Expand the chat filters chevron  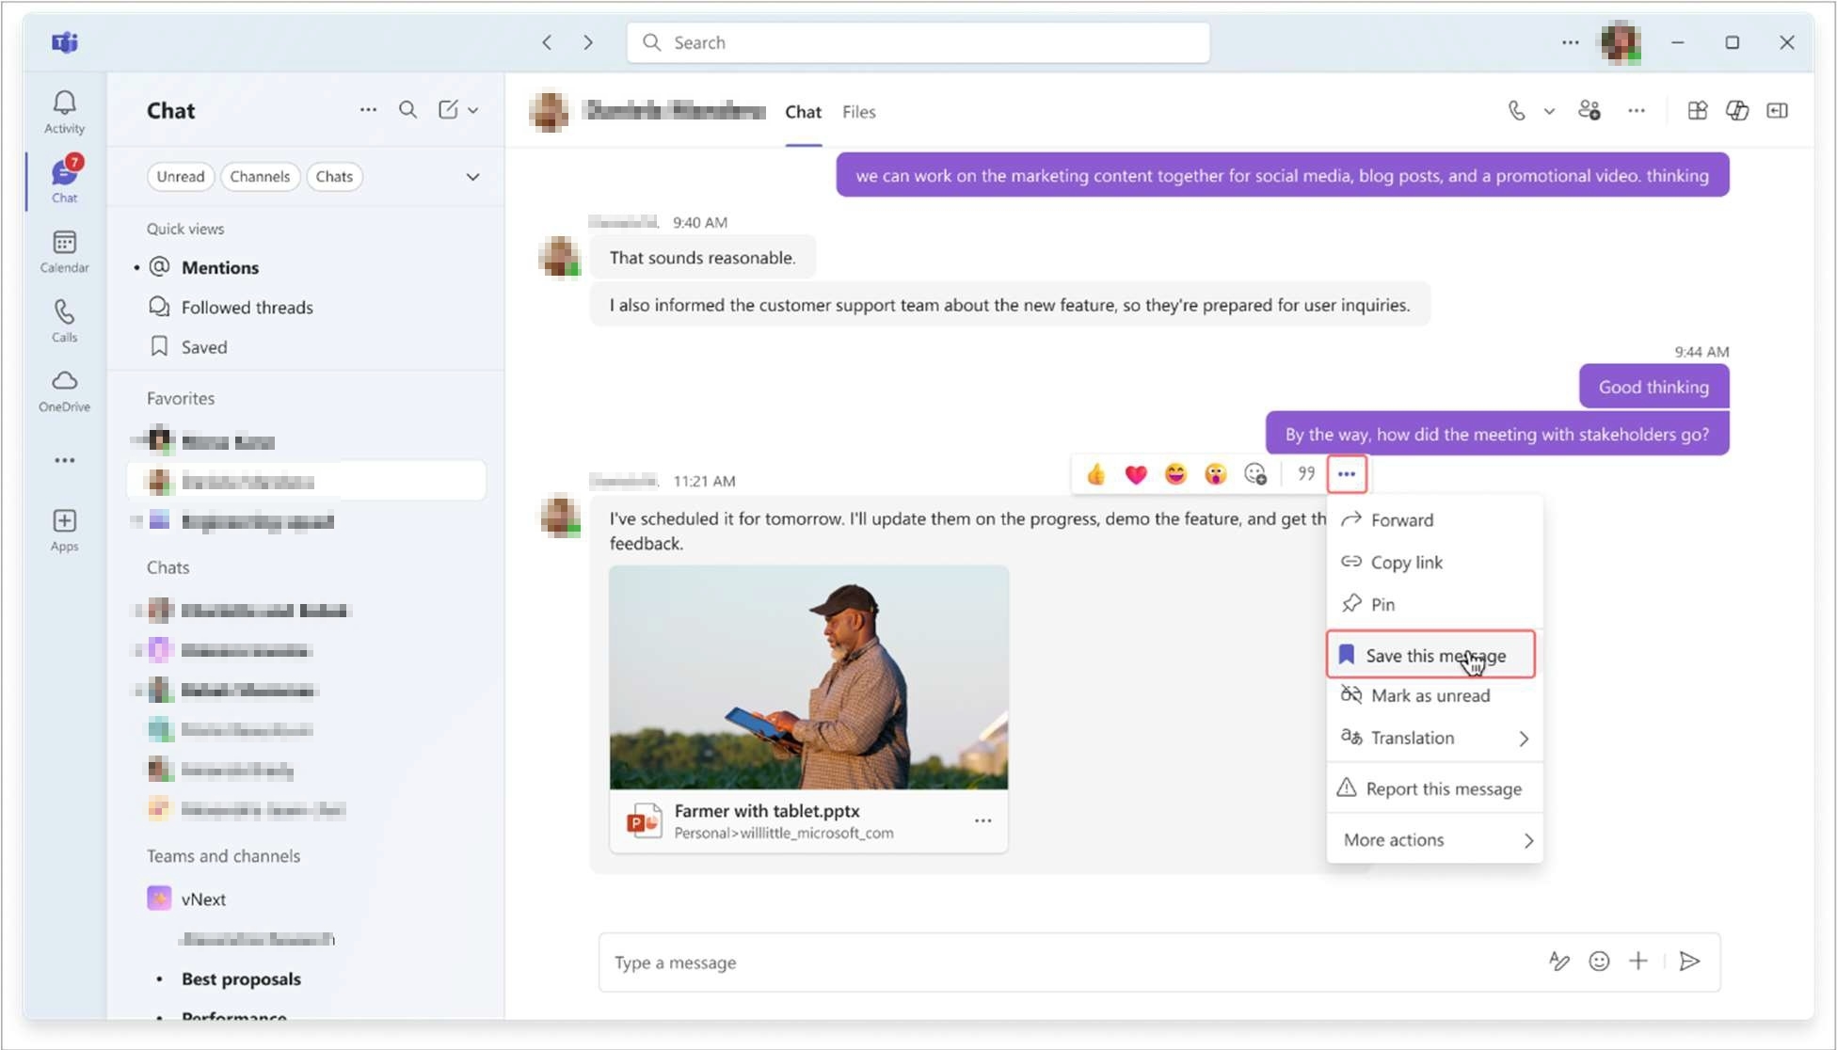tap(472, 177)
